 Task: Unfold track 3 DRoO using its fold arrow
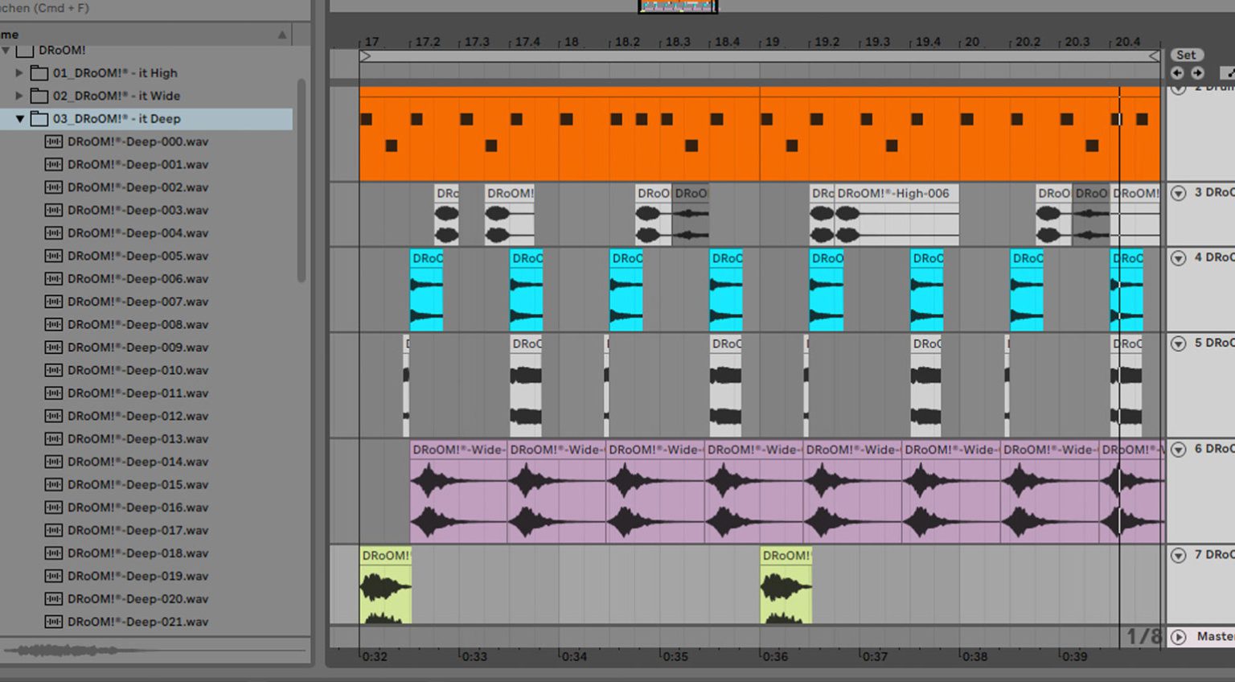pyautogui.click(x=1178, y=193)
